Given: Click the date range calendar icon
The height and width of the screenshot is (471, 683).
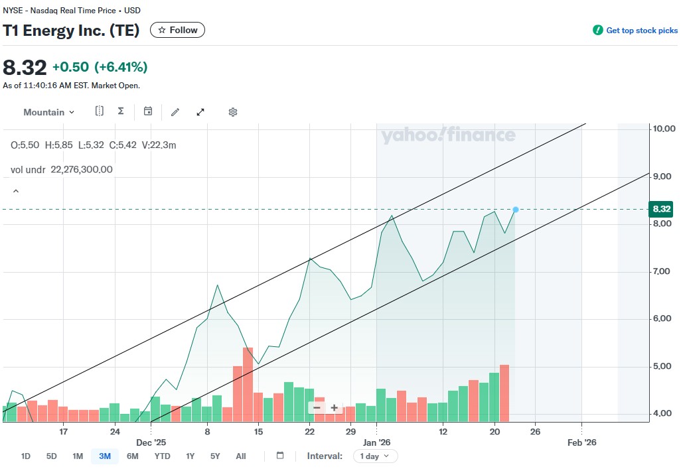Looking at the screenshot, I should coord(280,456).
